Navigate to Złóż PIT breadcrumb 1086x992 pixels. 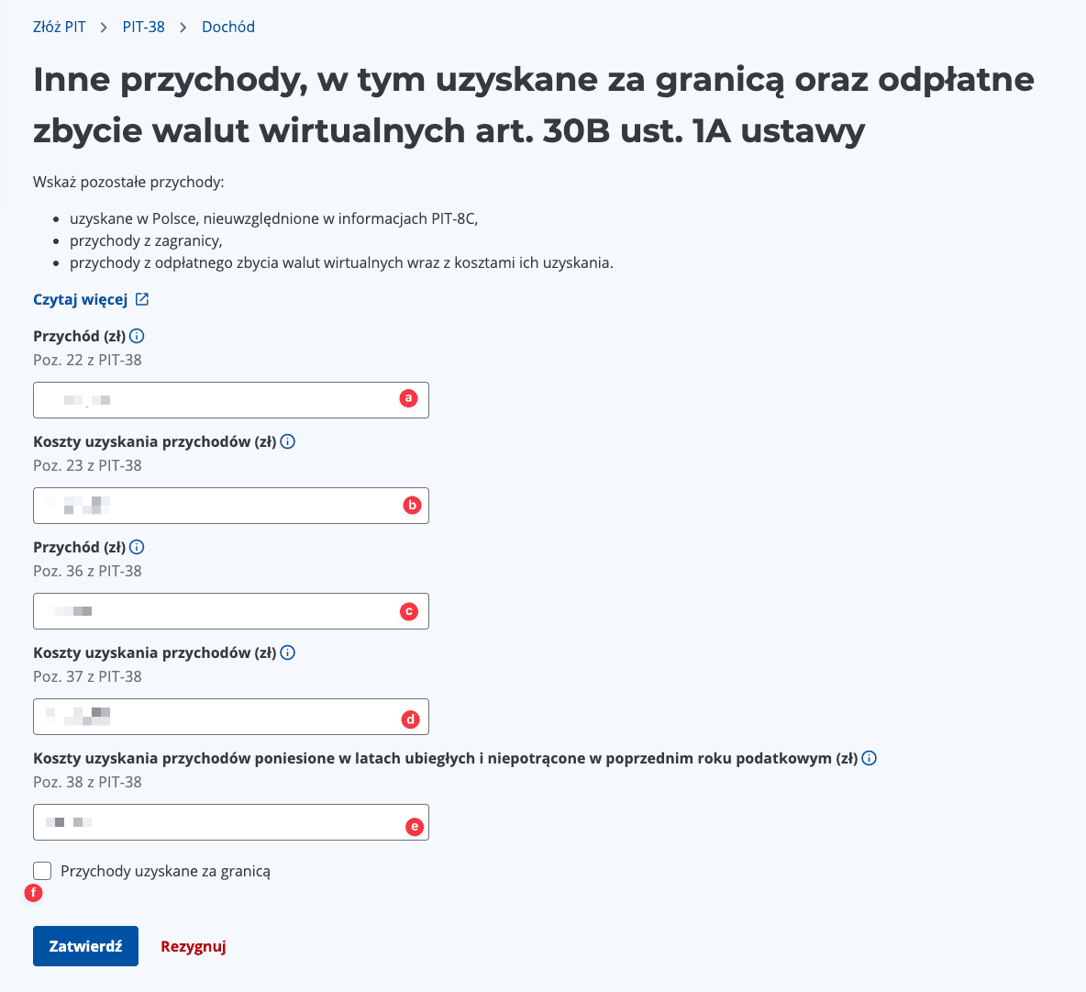[59, 27]
